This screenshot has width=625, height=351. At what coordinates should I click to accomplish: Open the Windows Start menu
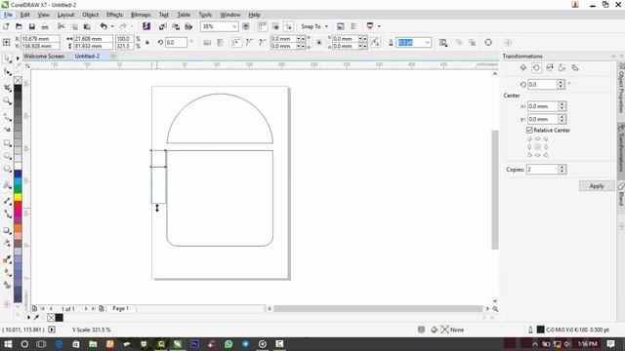click(8, 344)
